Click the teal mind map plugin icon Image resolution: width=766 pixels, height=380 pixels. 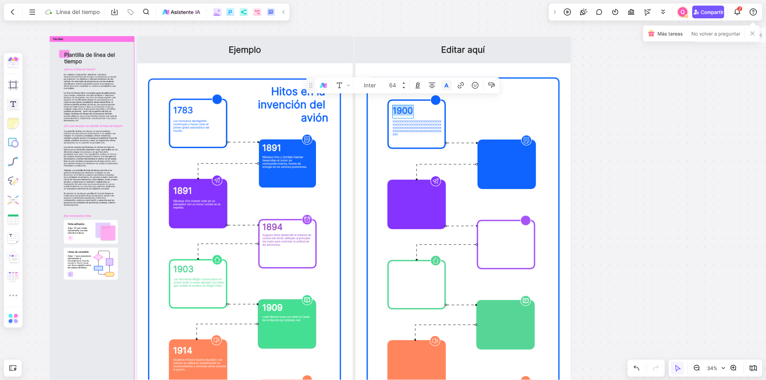click(x=244, y=12)
